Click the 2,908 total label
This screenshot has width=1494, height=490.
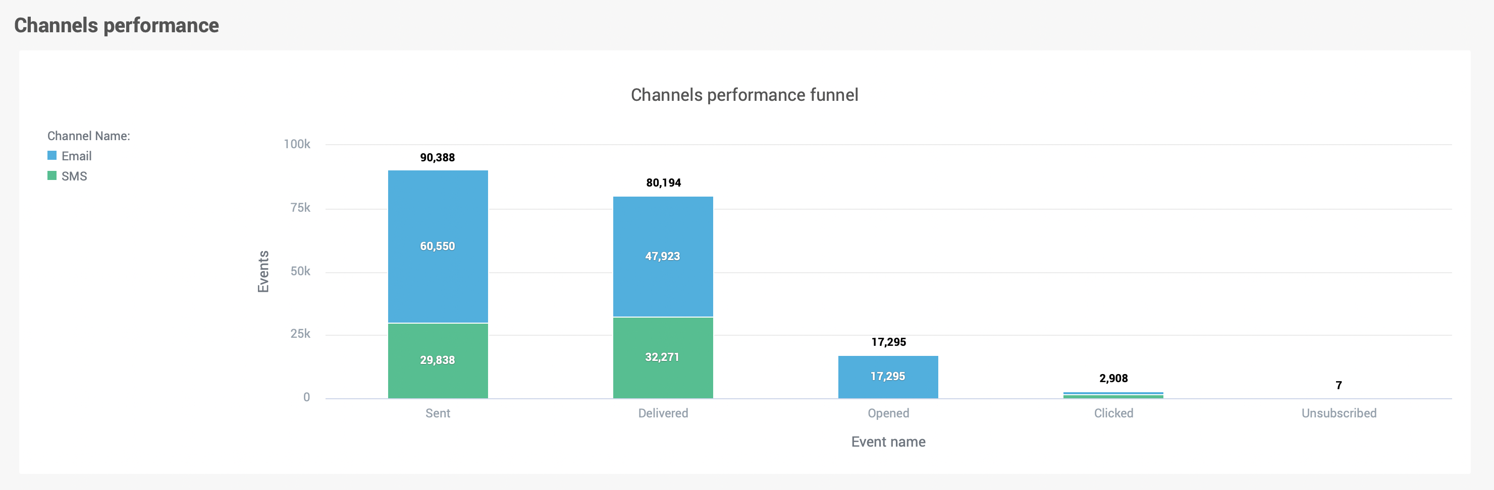1113,378
